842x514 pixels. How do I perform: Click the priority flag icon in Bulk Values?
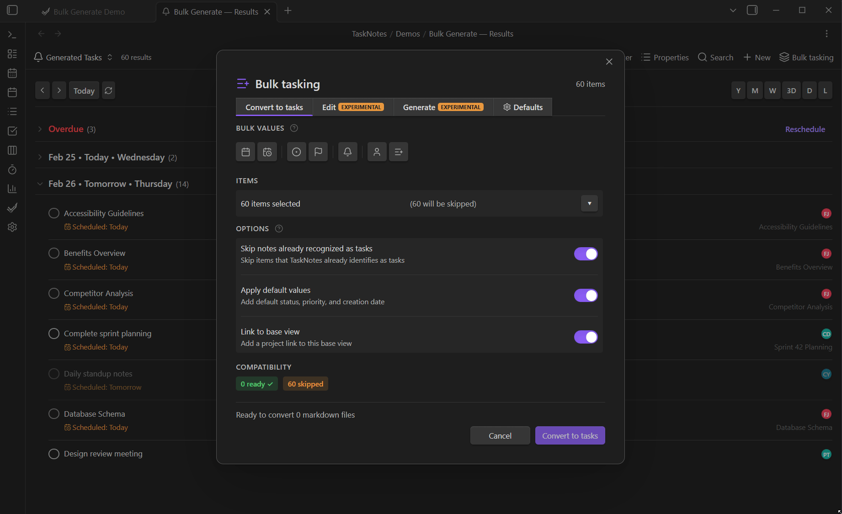[x=318, y=152]
